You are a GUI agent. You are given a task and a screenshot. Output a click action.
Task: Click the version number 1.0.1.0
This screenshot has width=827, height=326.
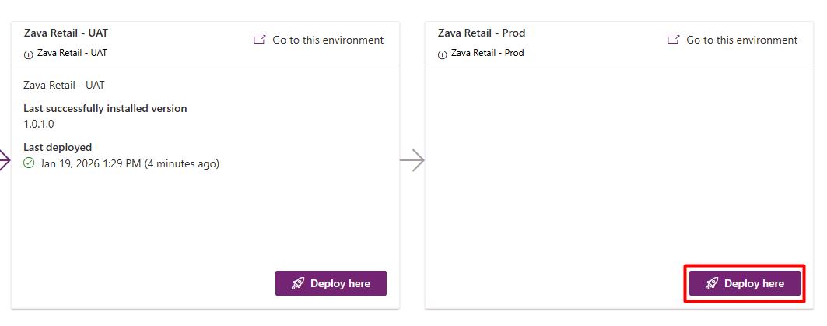click(38, 124)
